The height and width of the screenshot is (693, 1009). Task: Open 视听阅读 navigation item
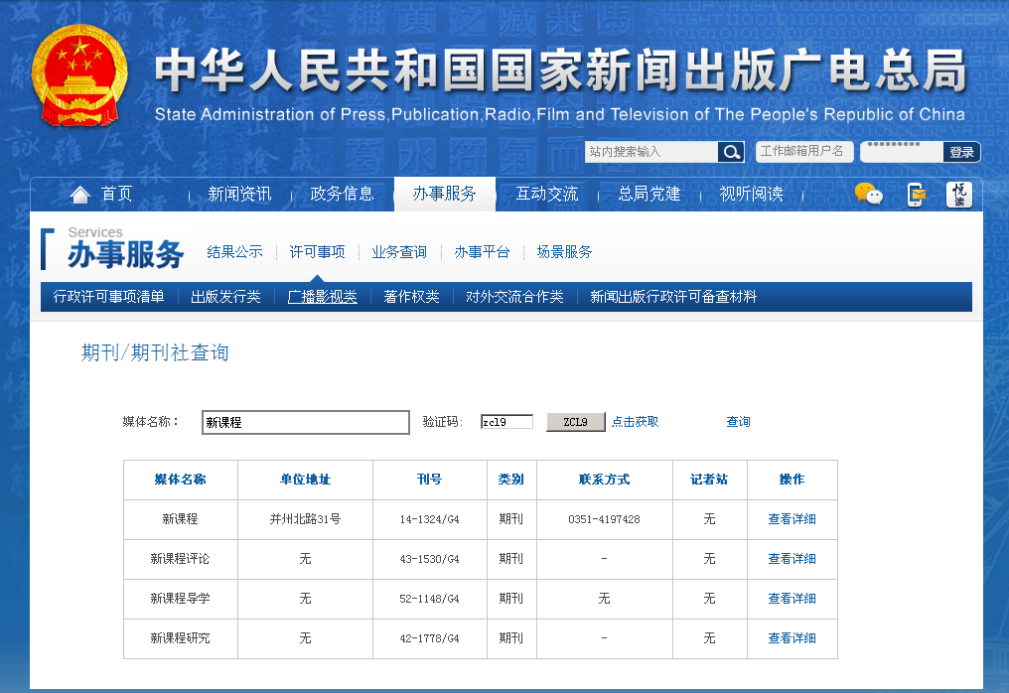[751, 194]
